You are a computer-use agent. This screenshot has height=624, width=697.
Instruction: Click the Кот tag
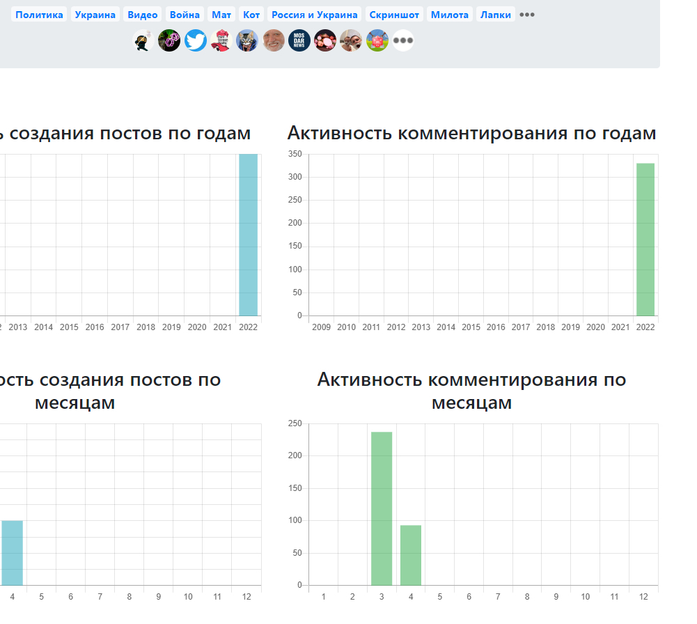(251, 15)
